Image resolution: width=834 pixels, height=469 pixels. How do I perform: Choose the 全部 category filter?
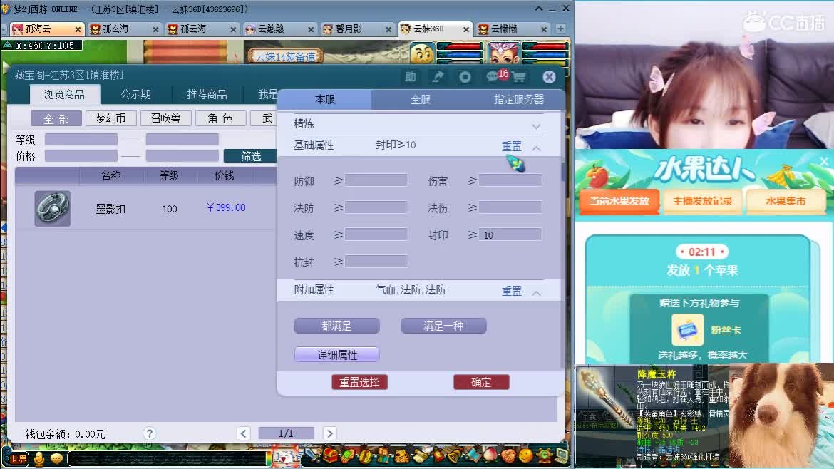56,118
